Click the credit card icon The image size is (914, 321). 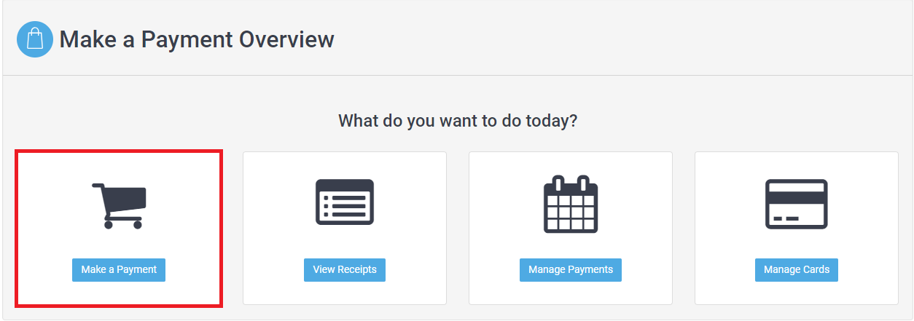pos(797,205)
